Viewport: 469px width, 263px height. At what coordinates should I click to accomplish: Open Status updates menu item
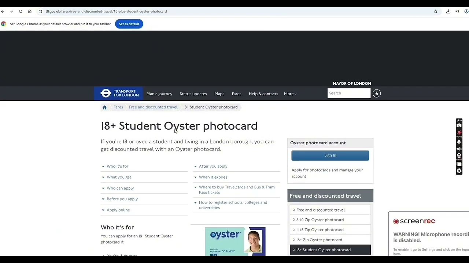(x=193, y=94)
